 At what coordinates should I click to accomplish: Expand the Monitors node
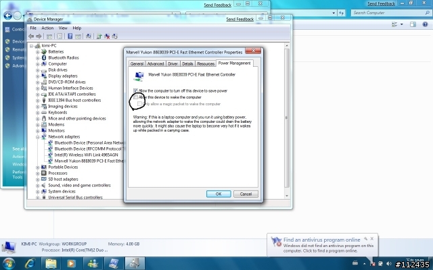[x=38, y=131]
